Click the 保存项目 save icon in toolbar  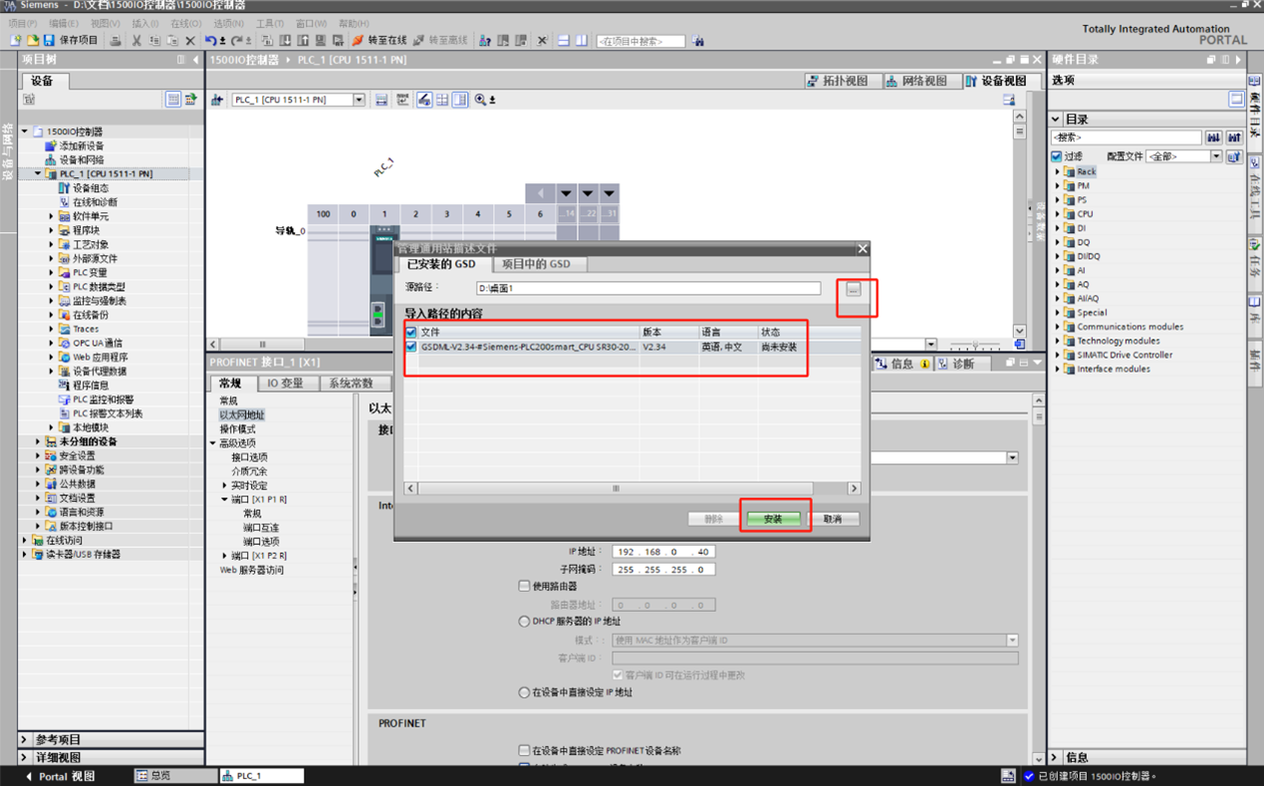pos(49,41)
